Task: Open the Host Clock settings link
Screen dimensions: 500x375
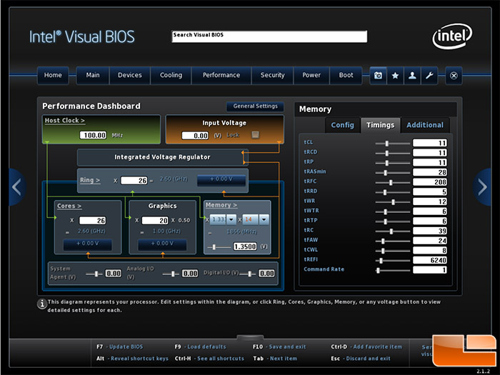Action: [64, 121]
